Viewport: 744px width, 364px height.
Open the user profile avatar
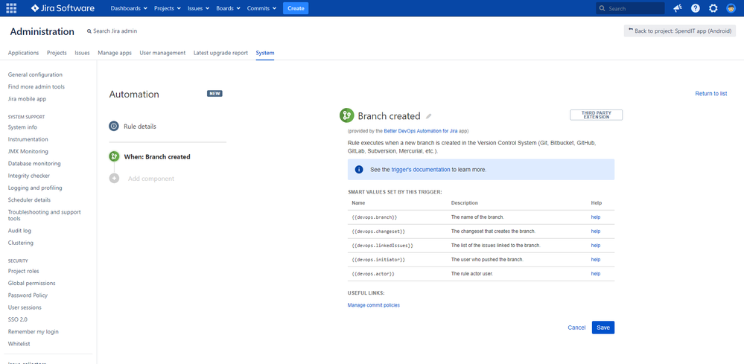pyautogui.click(x=731, y=8)
